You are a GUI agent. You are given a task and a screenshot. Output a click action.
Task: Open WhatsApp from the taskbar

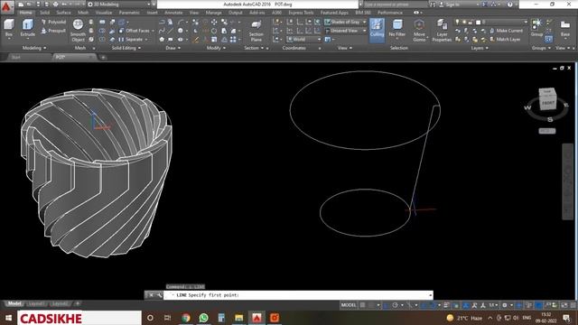click(x=203, y=318)
